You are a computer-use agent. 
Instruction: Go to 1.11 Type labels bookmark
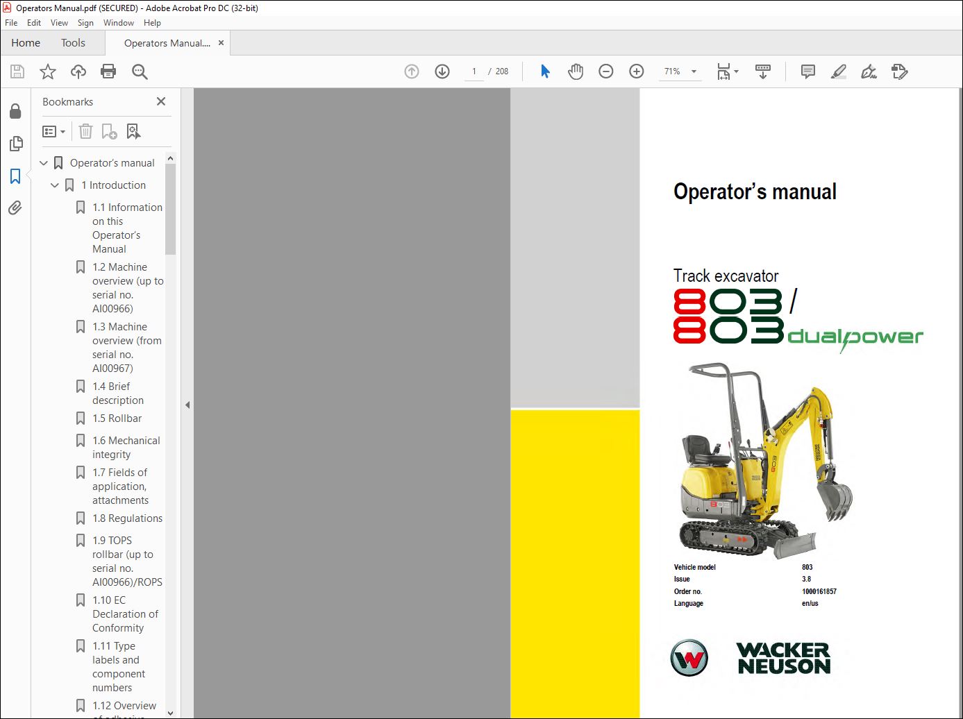click(119, 667)
